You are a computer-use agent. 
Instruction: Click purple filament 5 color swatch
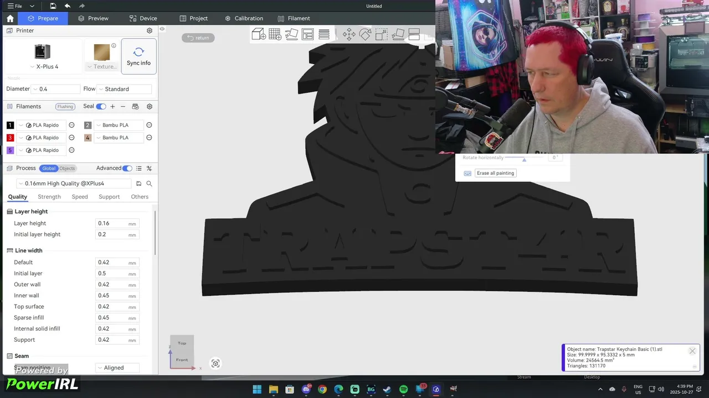[10, 150]
